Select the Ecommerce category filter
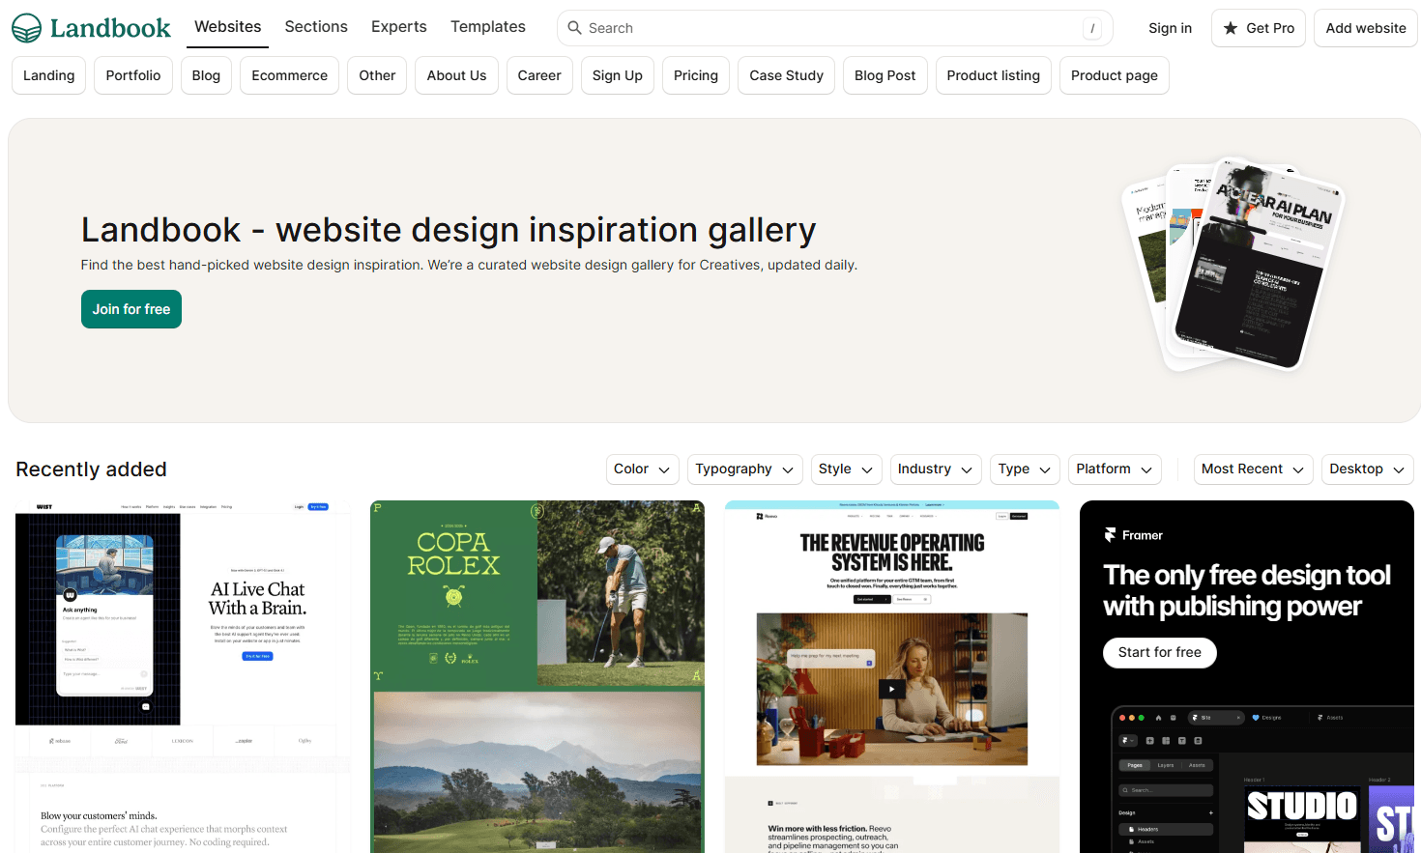The width and height of the screenshot is (1421, 853). (290, 75)
